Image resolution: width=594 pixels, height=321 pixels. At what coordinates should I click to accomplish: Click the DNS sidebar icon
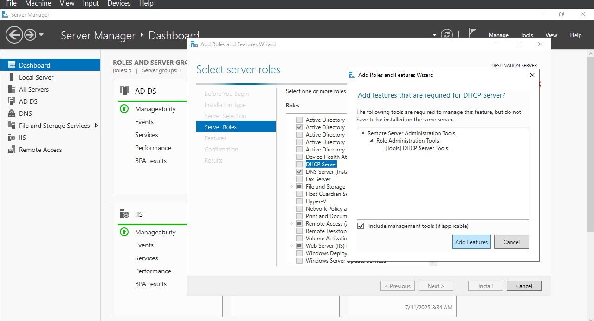11,113
